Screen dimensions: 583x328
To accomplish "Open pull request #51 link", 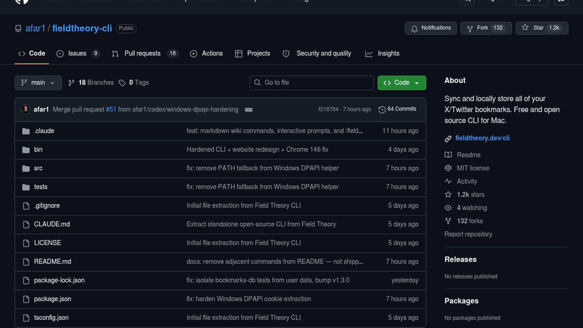I will pyautogui.click(x=111, y=109).
